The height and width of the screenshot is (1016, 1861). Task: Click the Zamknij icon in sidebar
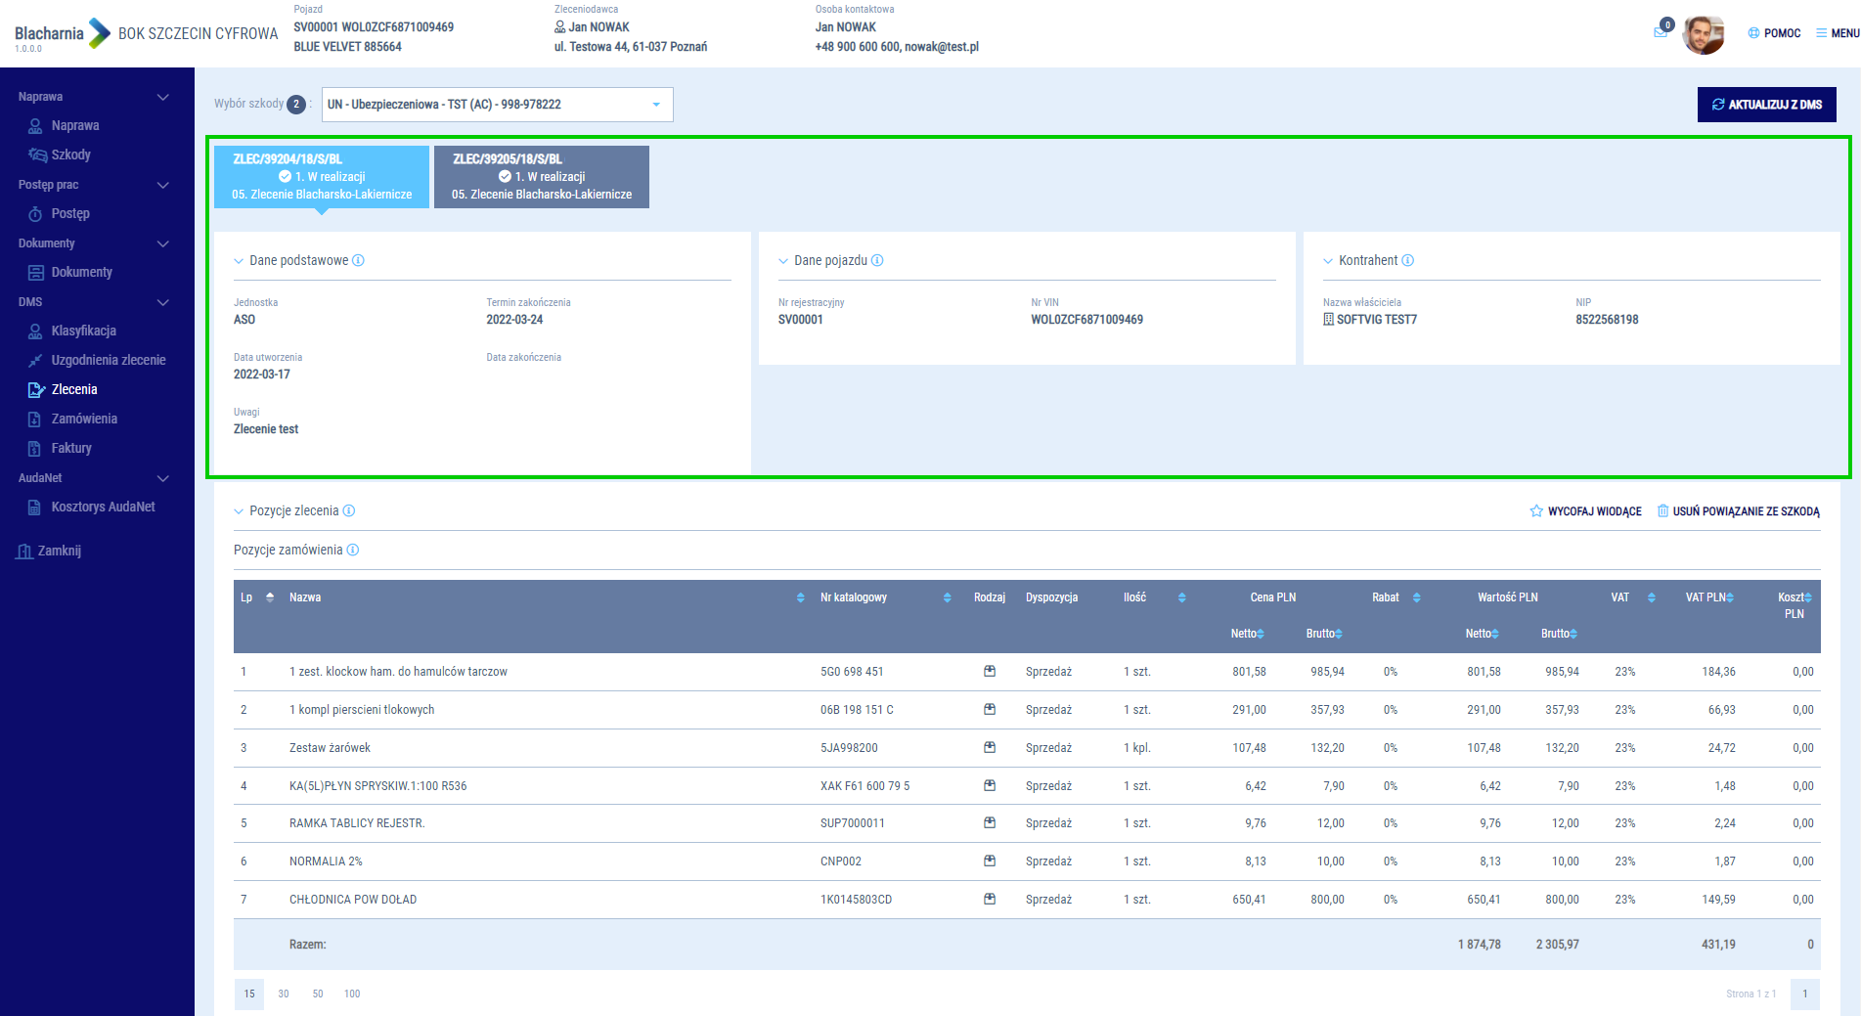25,552
